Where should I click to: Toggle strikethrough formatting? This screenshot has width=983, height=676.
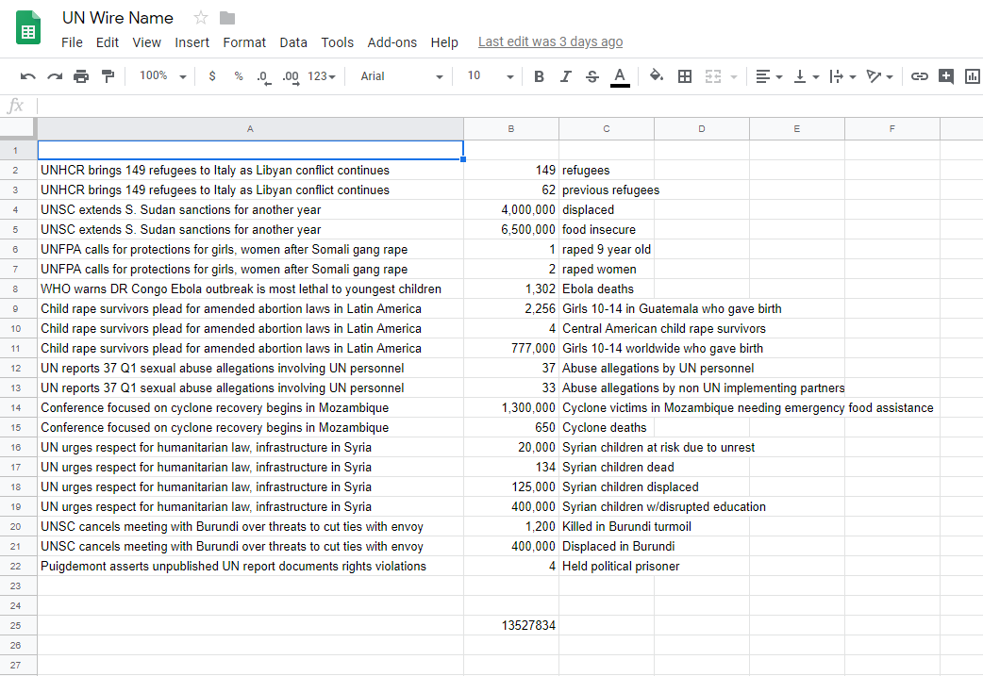591,76
